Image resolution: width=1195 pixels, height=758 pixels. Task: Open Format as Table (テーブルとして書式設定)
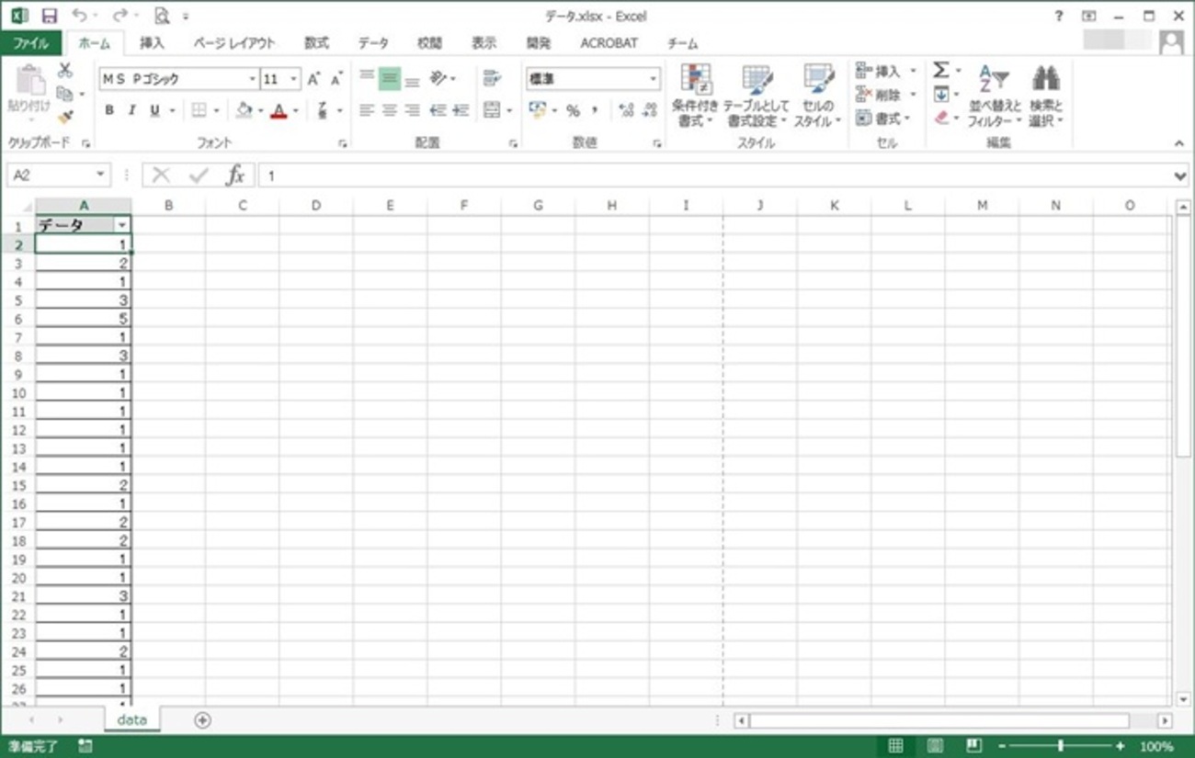pyautogui.click(x=757, y=96)
